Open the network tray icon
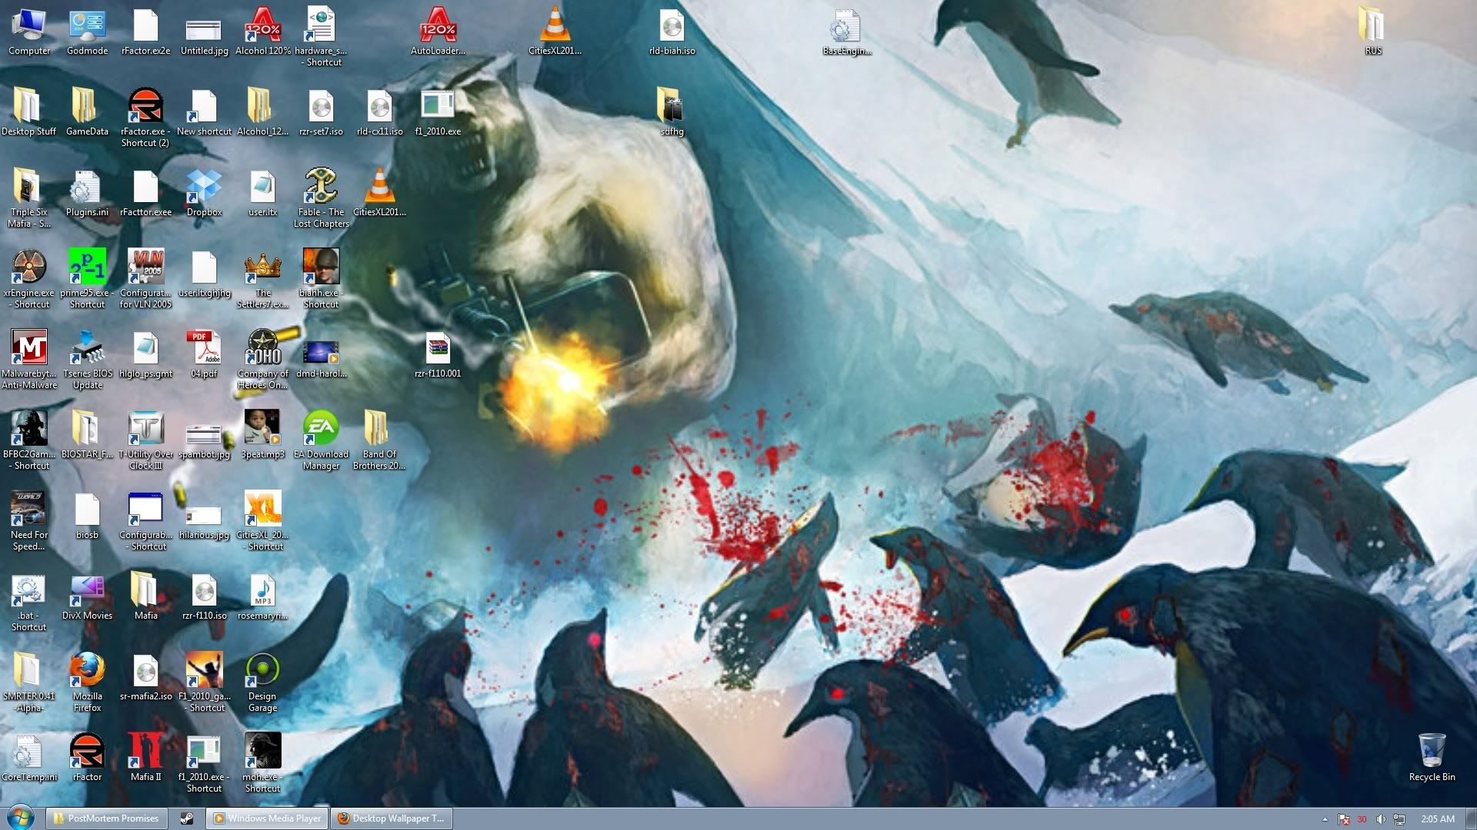Screen dimensions: 1477x830 1399,819
